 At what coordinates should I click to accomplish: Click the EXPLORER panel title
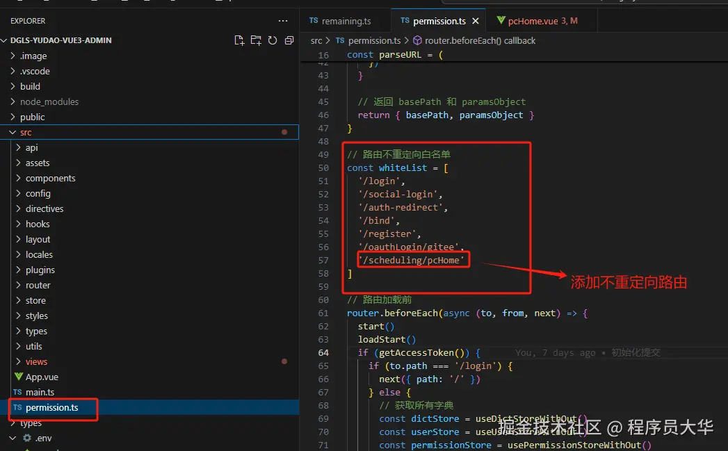[28, 21]
